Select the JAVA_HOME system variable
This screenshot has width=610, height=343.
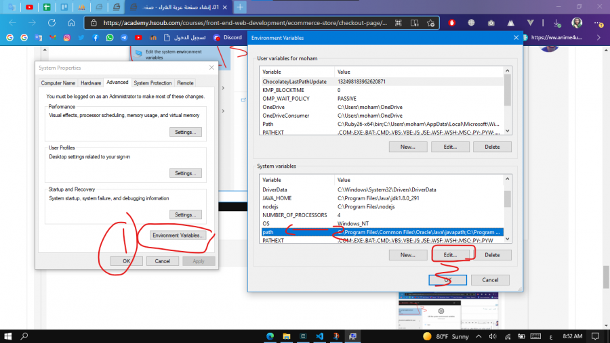pos(277,198)
